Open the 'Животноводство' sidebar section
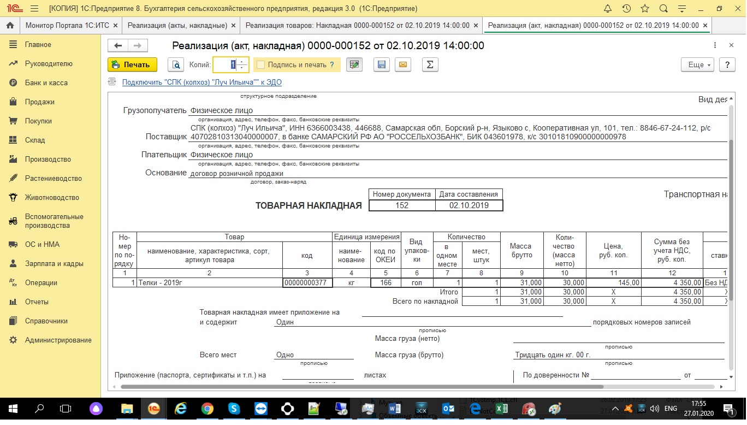Viewport: 747px width, 425px height. point(52,198)
